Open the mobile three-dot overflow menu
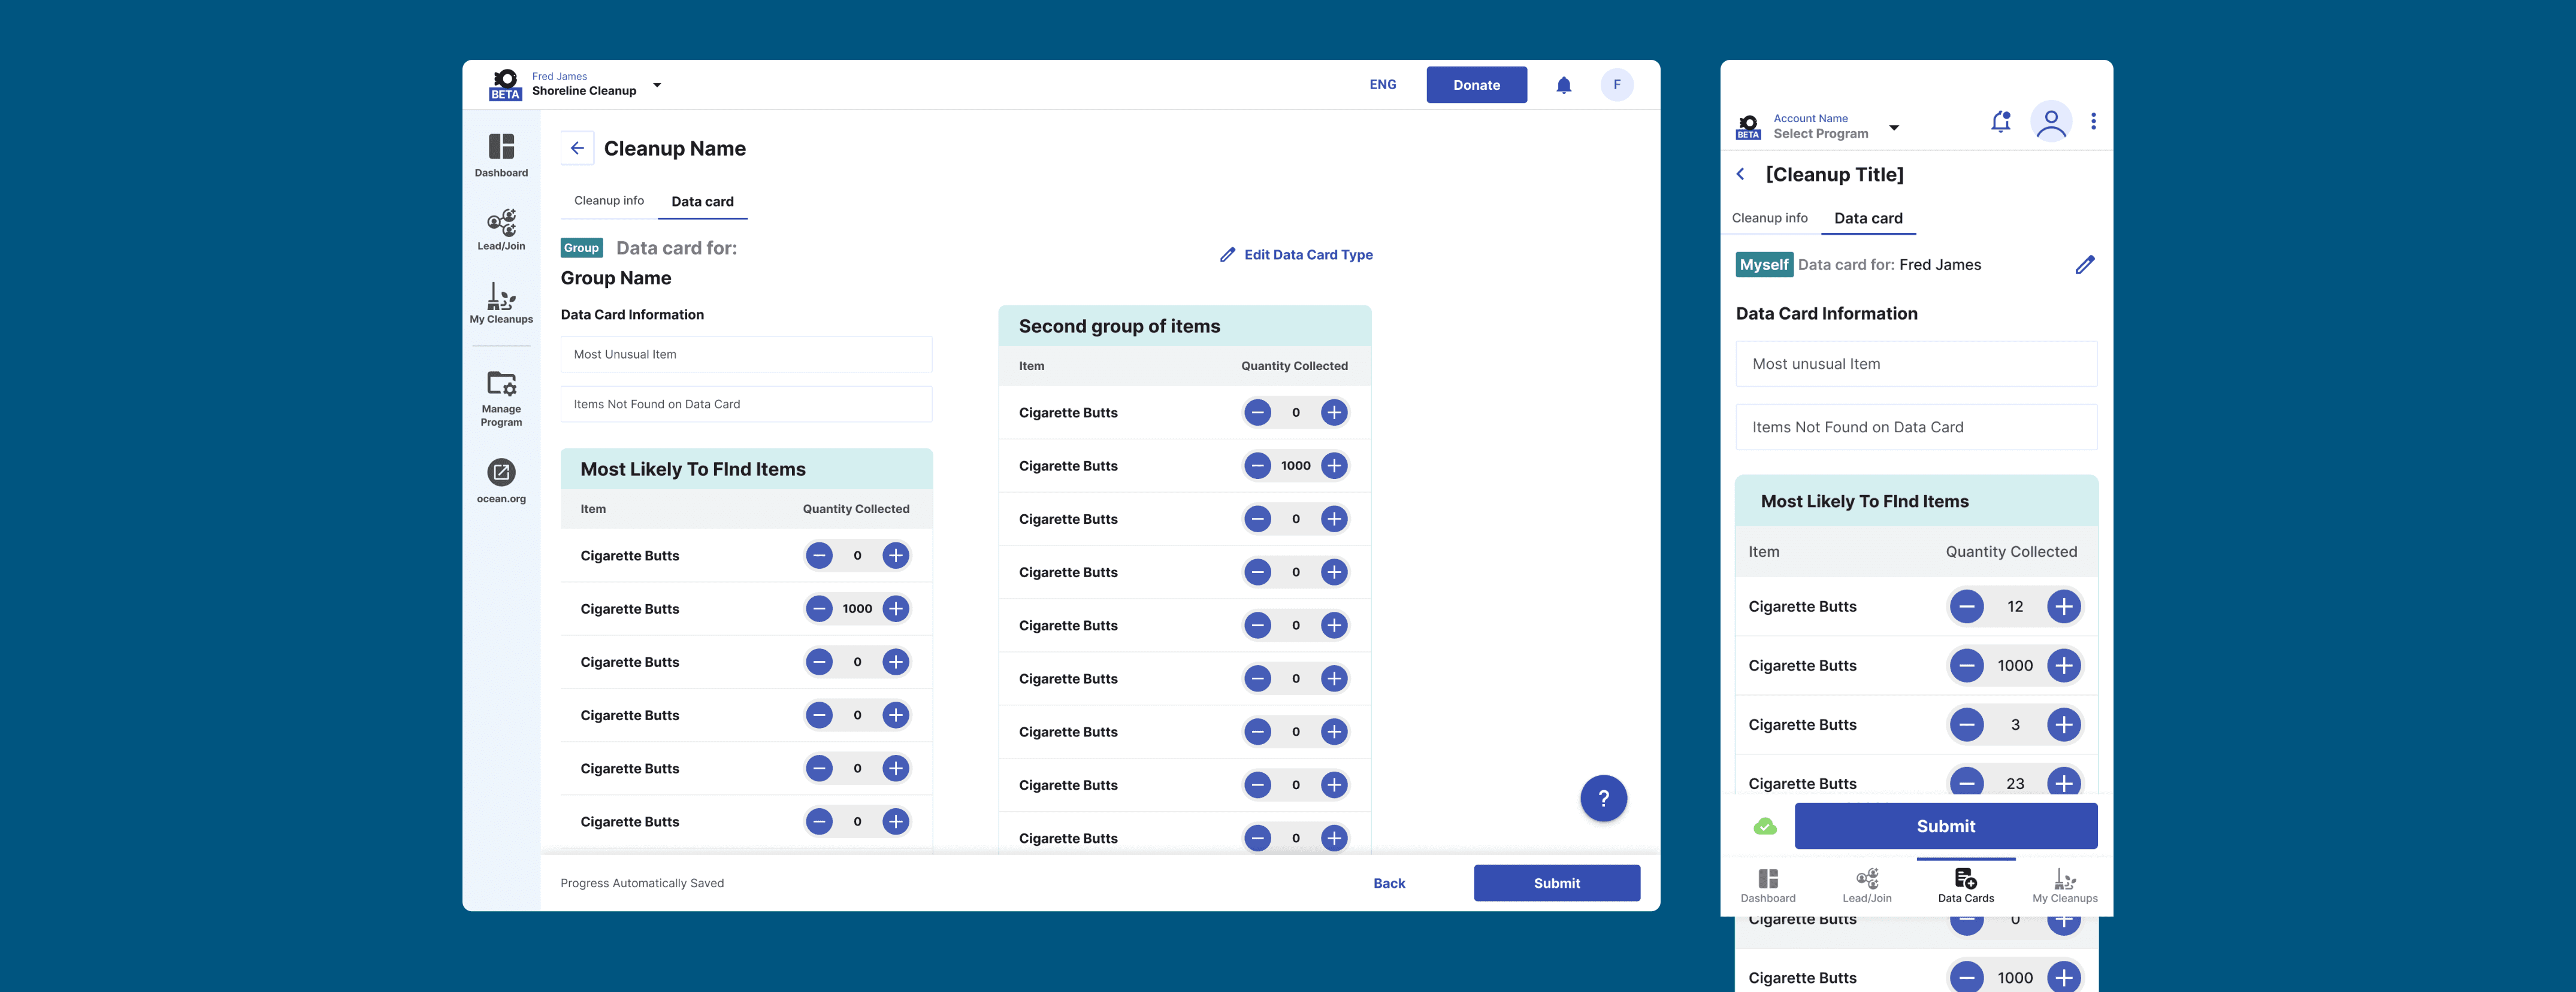2576x992 pixels. tap(2093, 122)
